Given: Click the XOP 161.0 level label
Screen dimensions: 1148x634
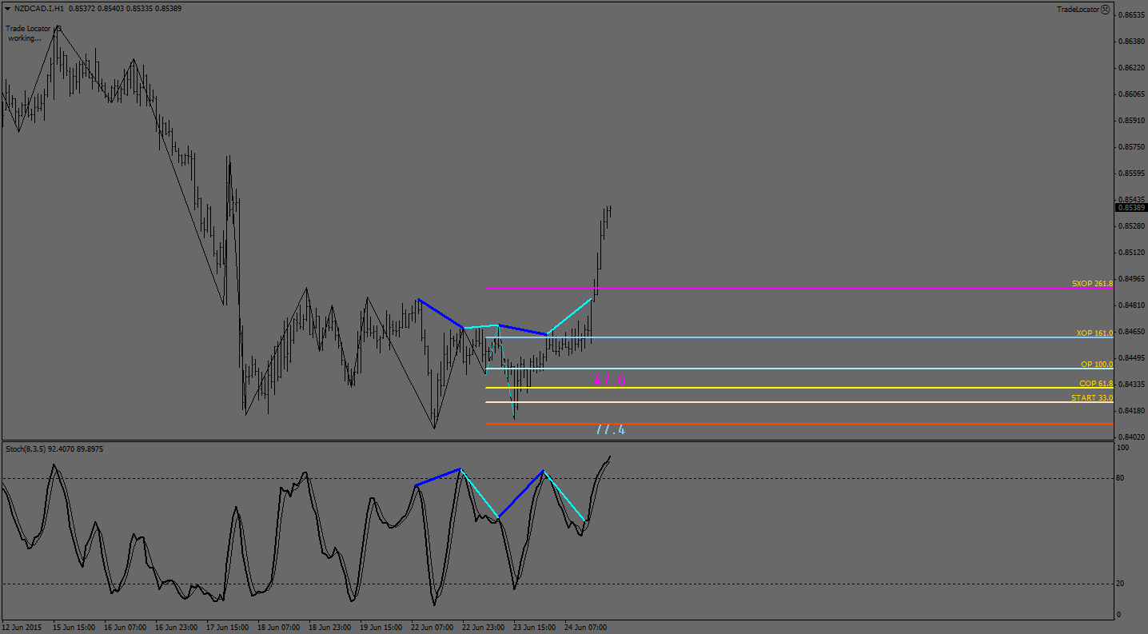Looking at the screenshot, I should 1094,333.
